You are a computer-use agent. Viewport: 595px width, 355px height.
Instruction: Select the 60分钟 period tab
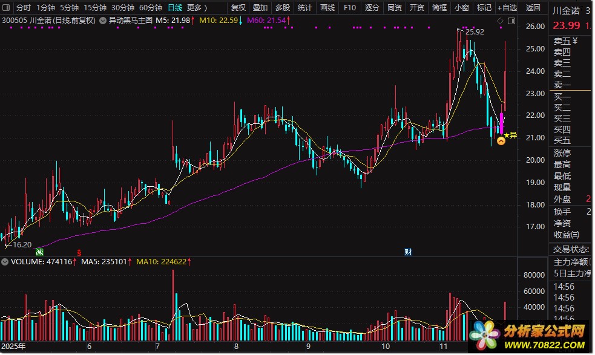tap(151, 8)
